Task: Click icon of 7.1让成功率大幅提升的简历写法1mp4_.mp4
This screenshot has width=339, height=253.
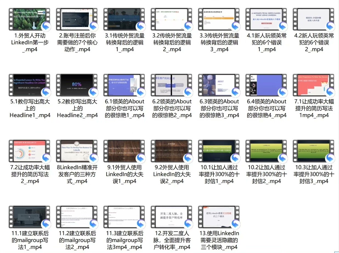Action: click(314, 85)
